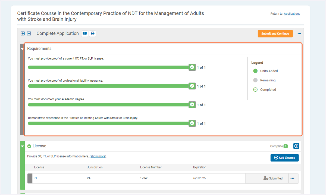Click the Completed legend check icon
Screen dimensions: 326x195
pyautogui.click(x=255, y=89)
